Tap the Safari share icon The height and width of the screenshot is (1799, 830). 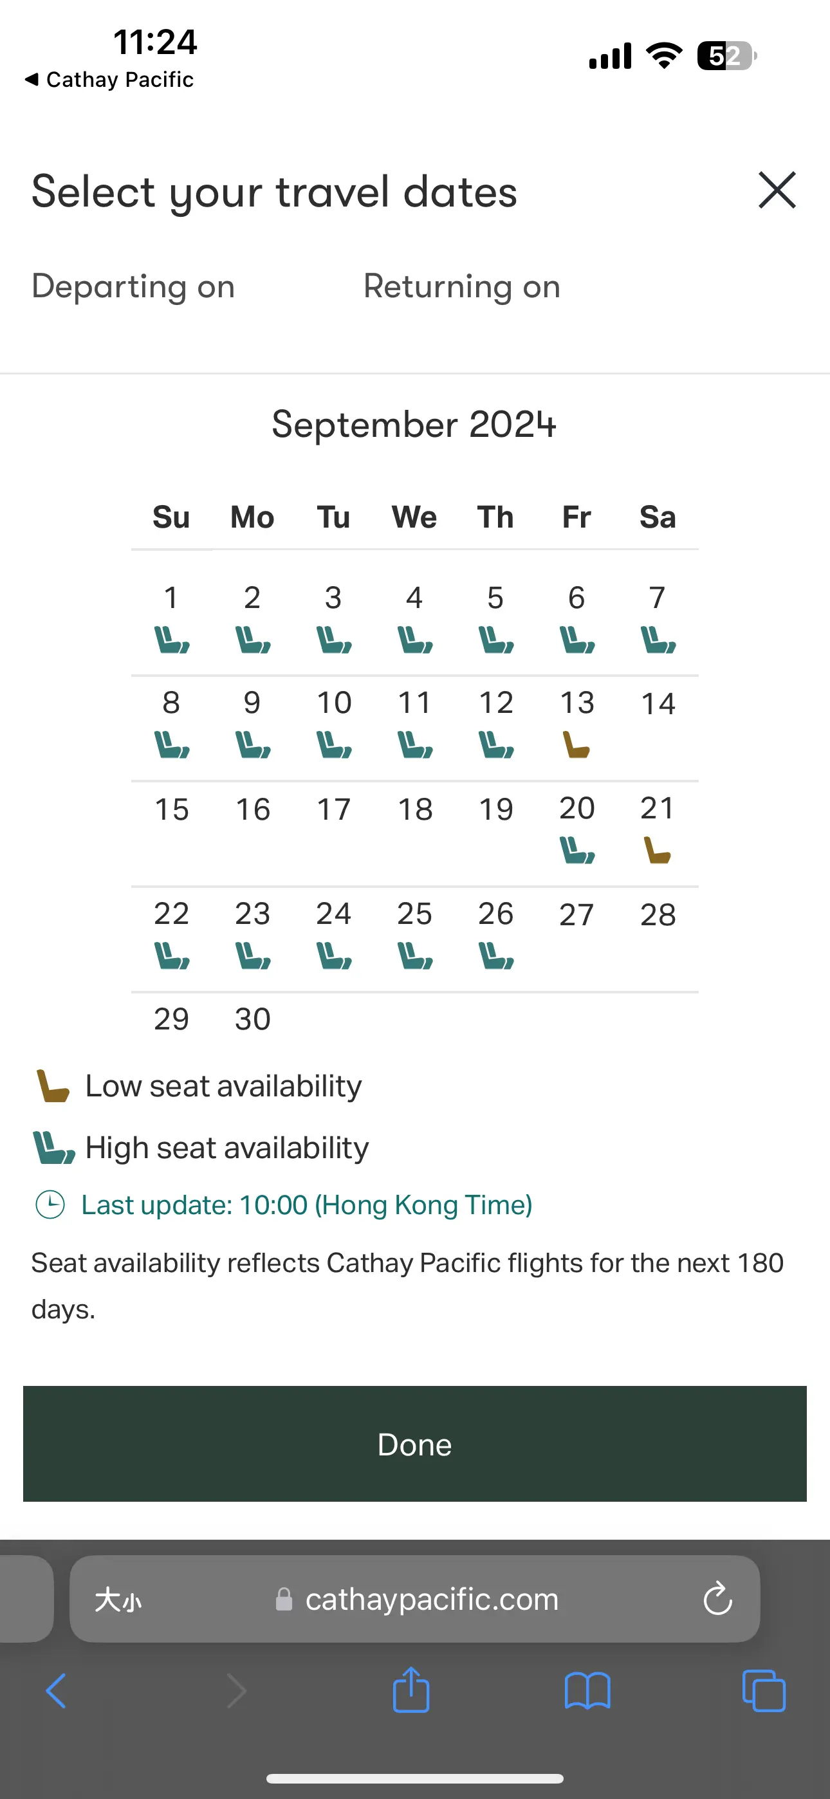pos(412,1690)
